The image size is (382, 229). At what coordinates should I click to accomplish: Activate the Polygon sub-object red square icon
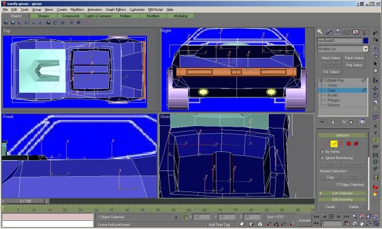point(349,144)
